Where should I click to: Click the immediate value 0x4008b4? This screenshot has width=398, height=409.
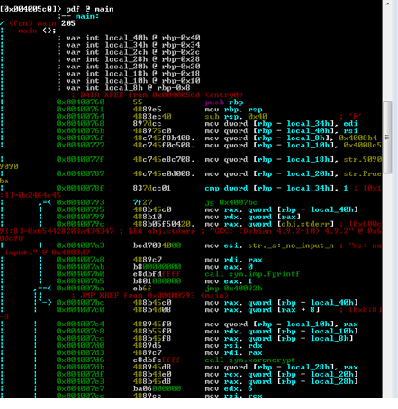coord(358,138)
